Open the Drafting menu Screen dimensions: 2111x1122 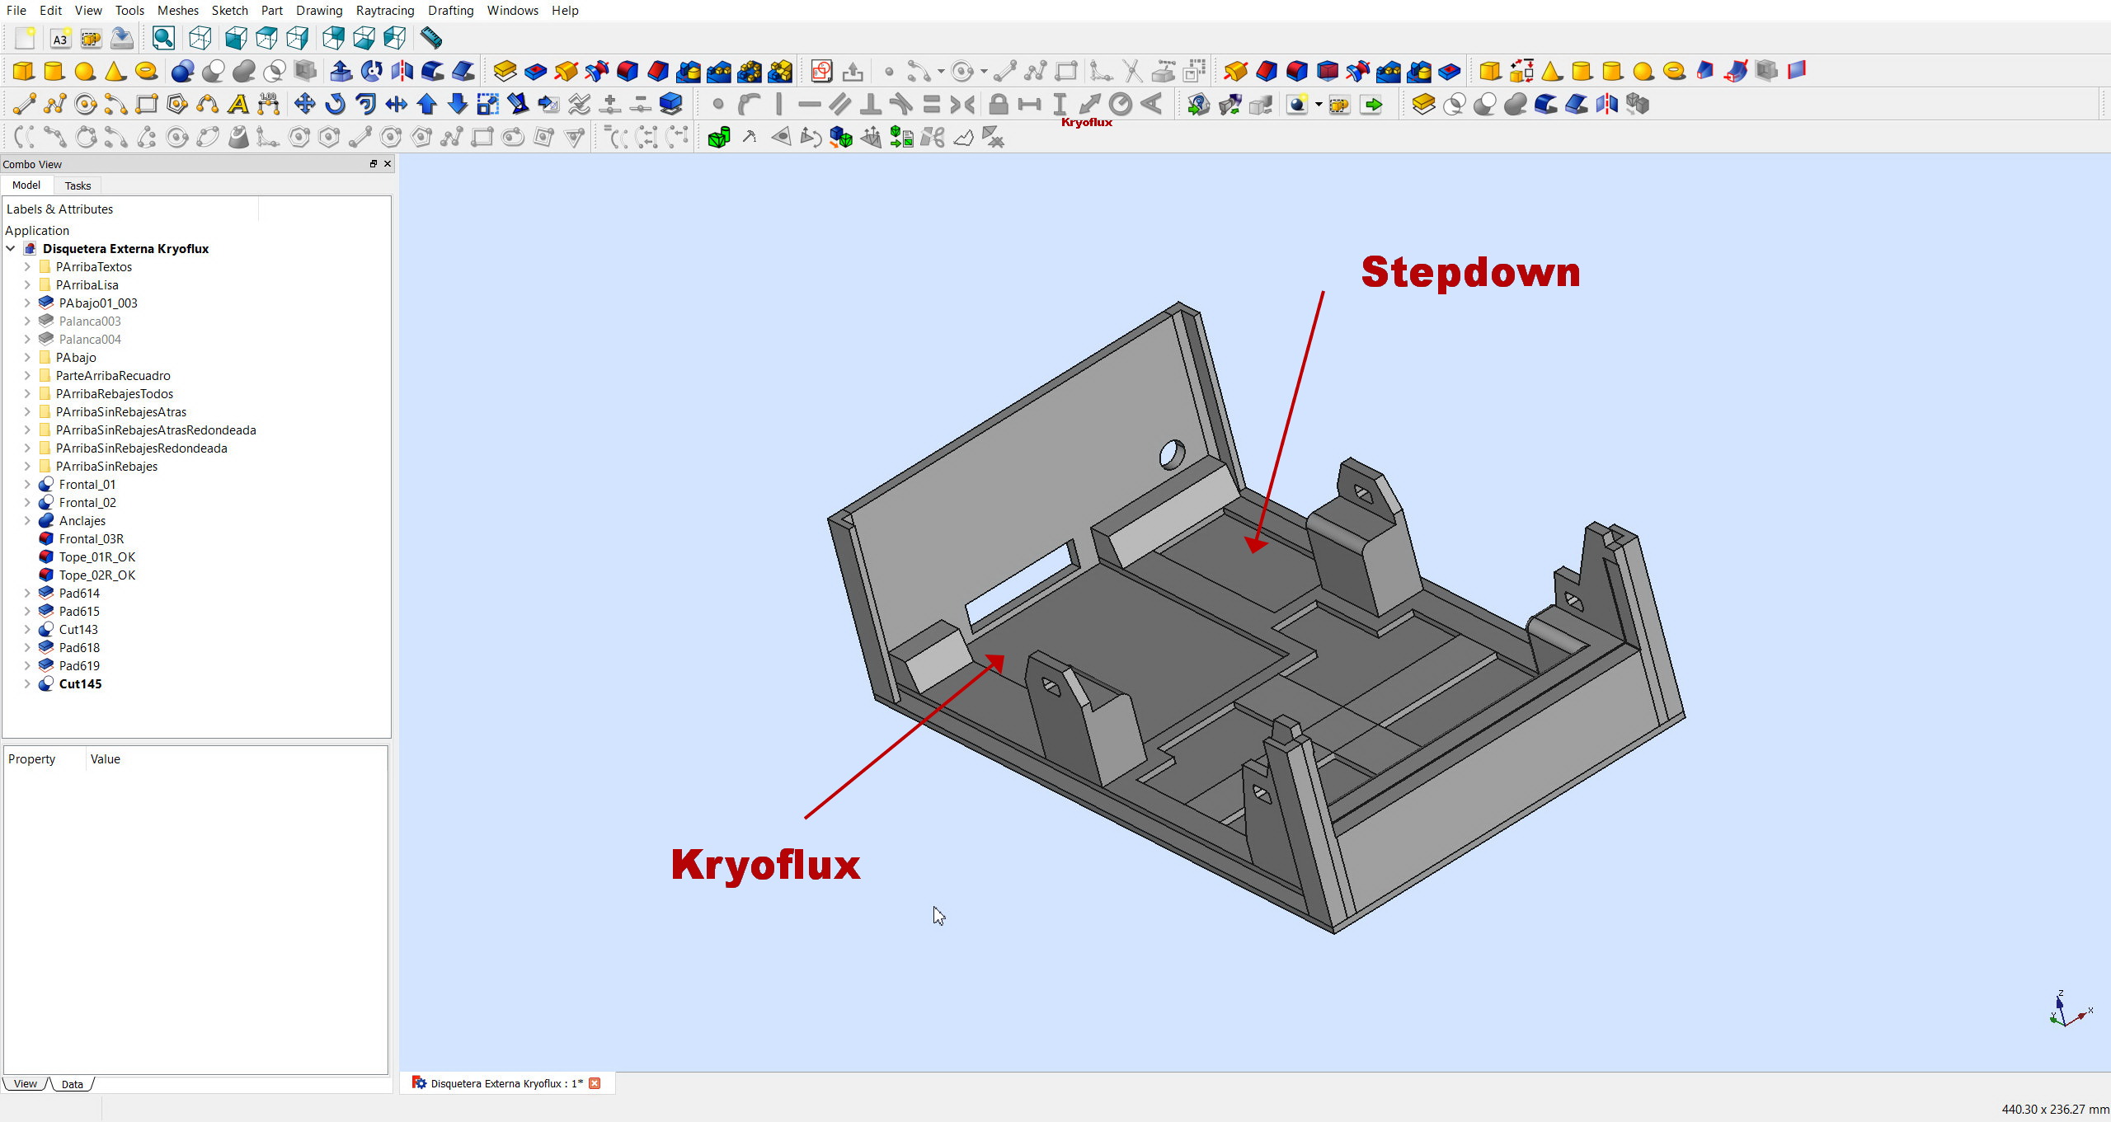pos(450,11)
